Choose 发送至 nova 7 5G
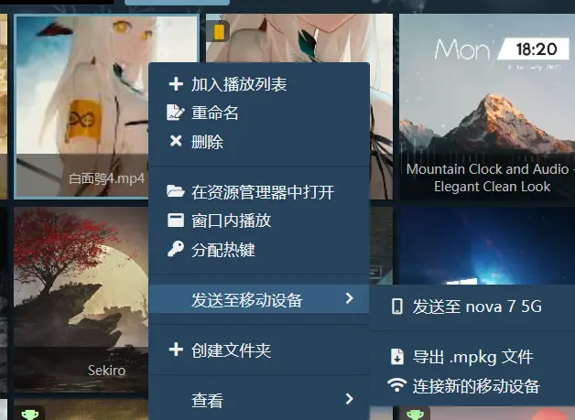575x420 pixels. [x=472, y=307]
